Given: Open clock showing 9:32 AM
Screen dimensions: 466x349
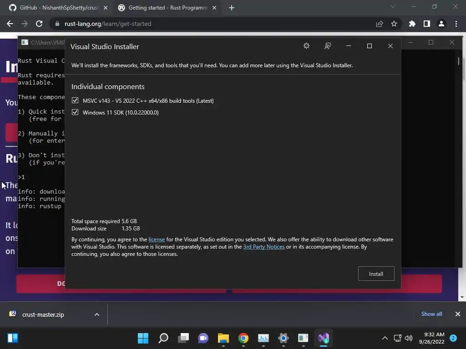Looking at the screenshot, I should (x=431, y=338).
